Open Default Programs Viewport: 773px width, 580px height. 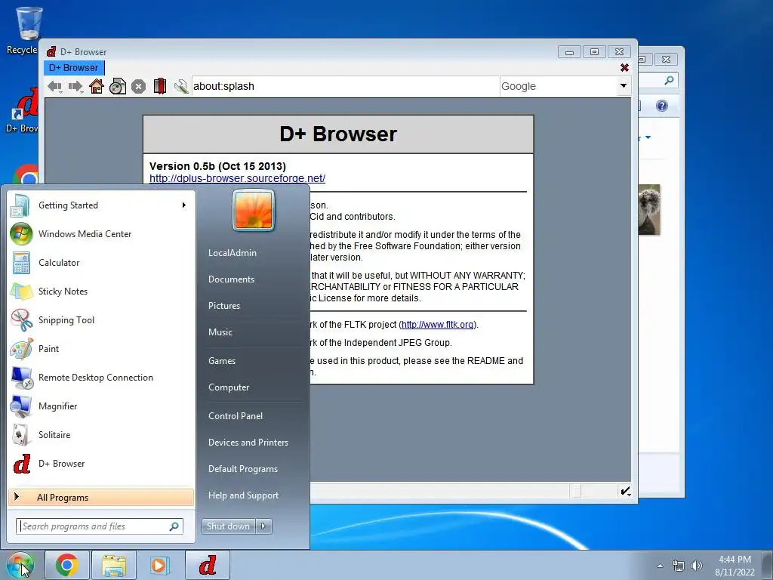pos(242,468)
